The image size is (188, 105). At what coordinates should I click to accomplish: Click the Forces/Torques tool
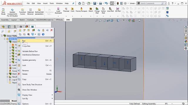[x=81, y=10]
